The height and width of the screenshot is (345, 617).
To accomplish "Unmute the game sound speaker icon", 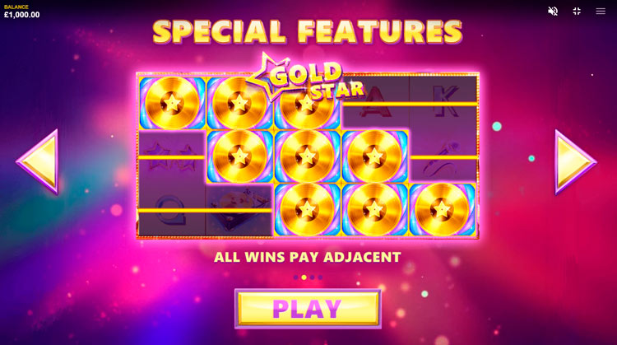I will pos(553,11).
